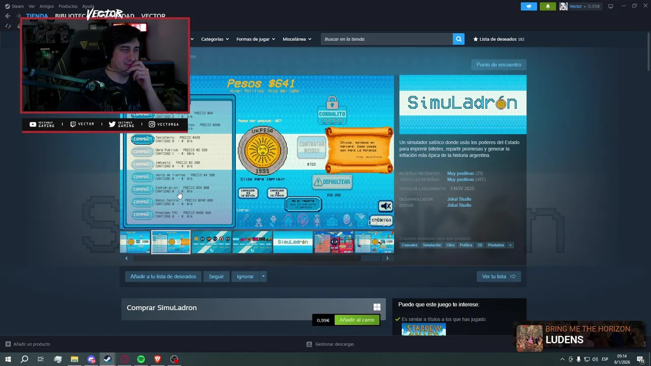This screenshot has width=651, height=366.
Task: Open the system volume icon
Action: point(595,359)
